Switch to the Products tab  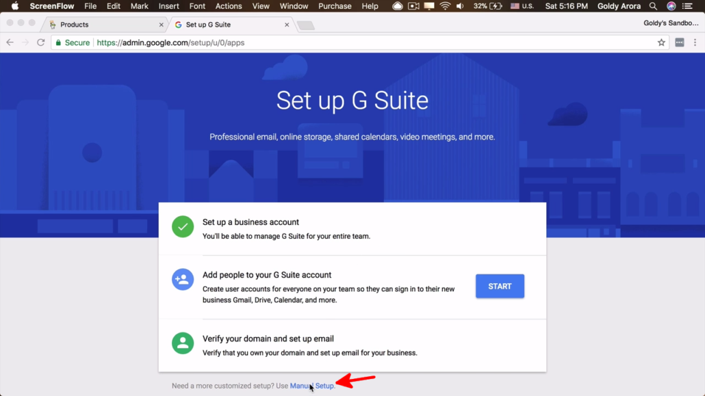pyautogui.click(x=103, y=25)
